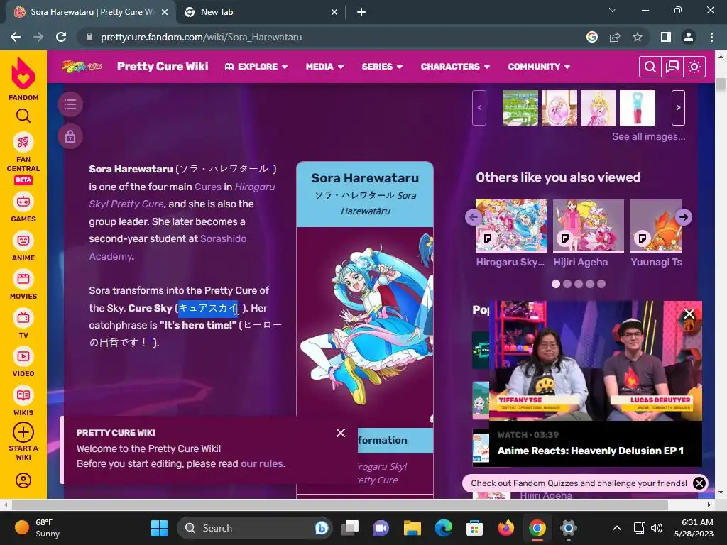Image resolution: width=727 pixels, height=545 pixels.
Task: Open the Hijiri Ageha recommended card
Action: 589,233
